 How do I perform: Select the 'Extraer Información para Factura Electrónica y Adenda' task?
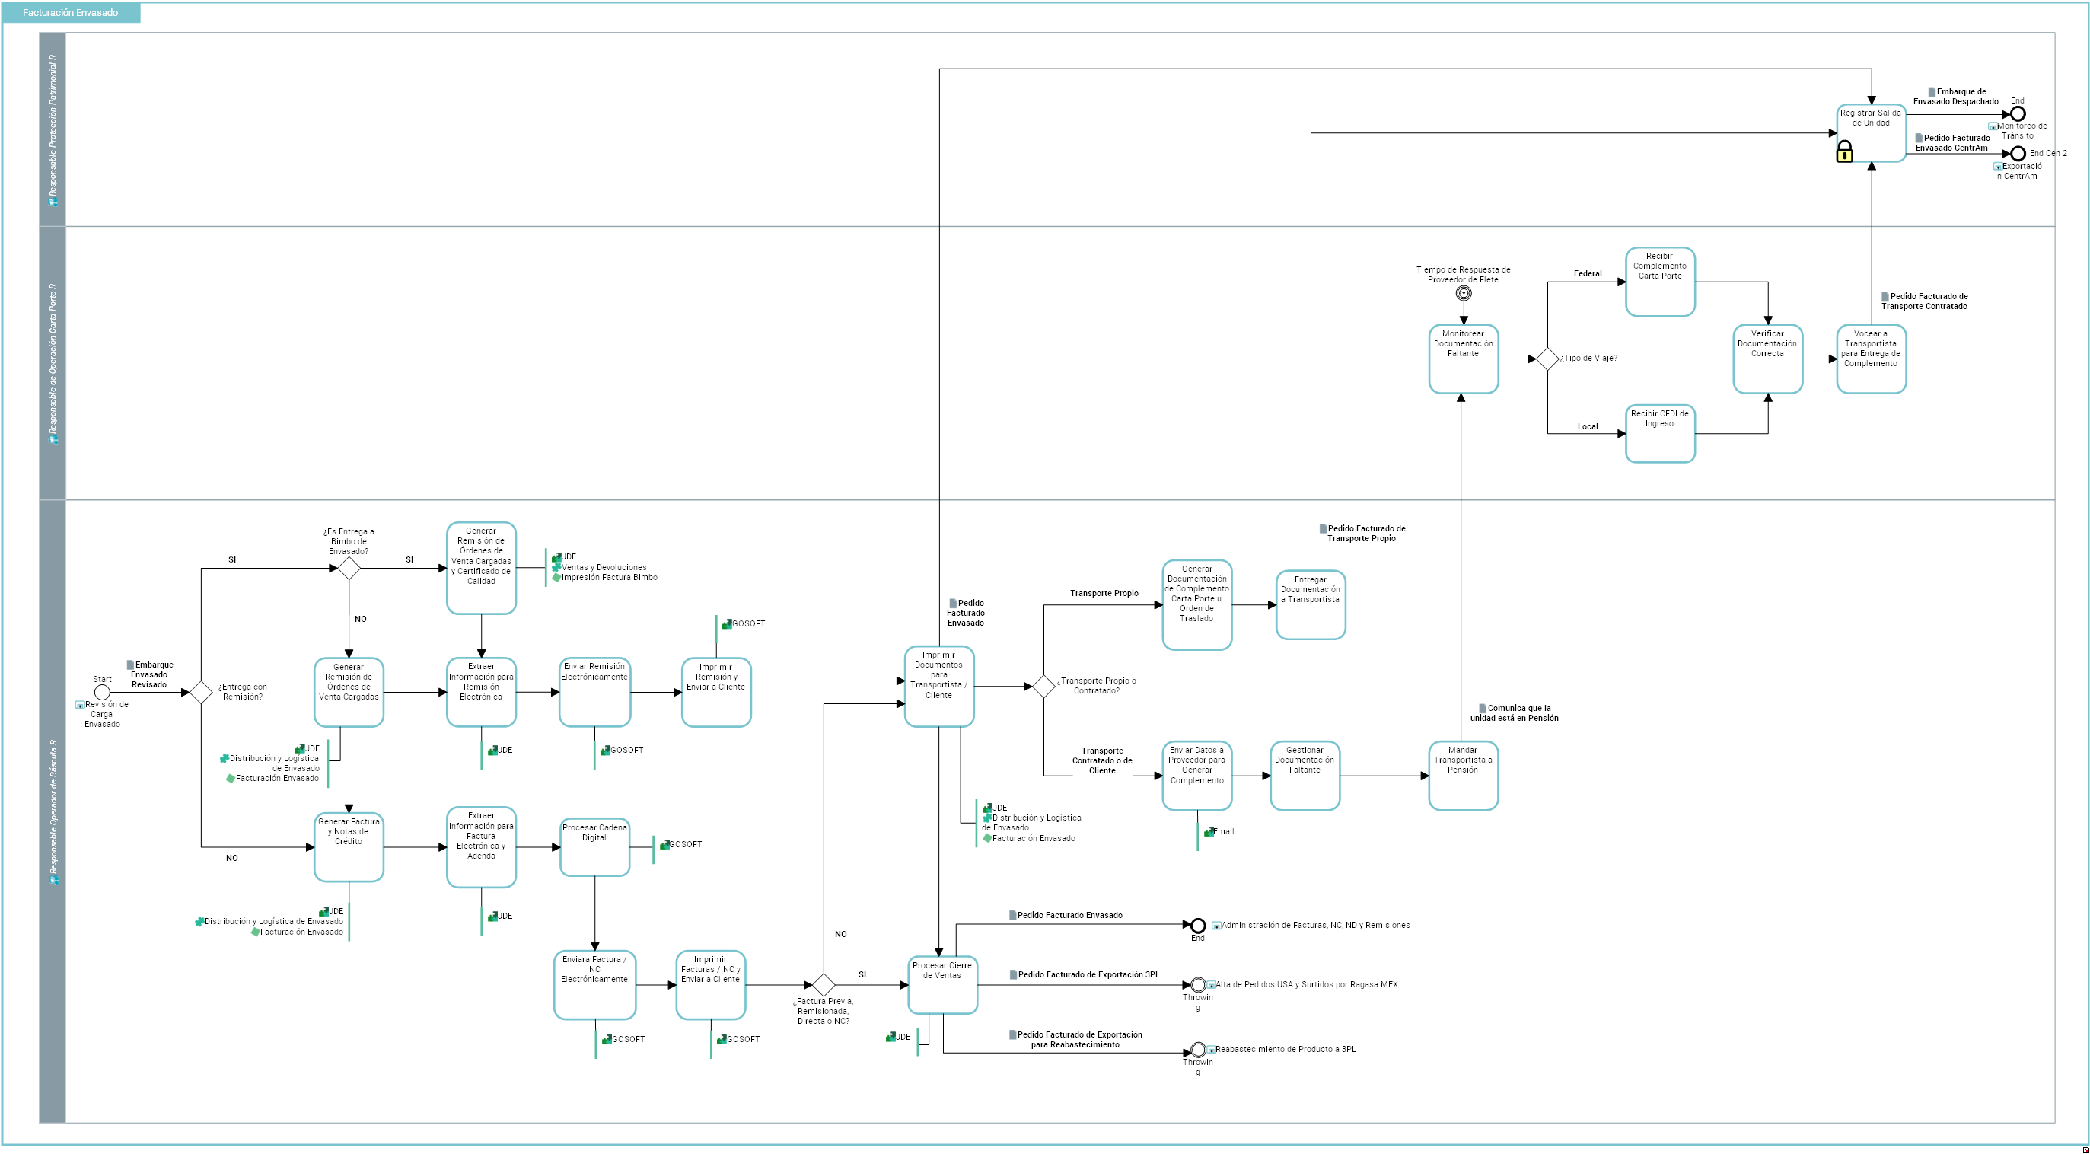pos(481,847)
